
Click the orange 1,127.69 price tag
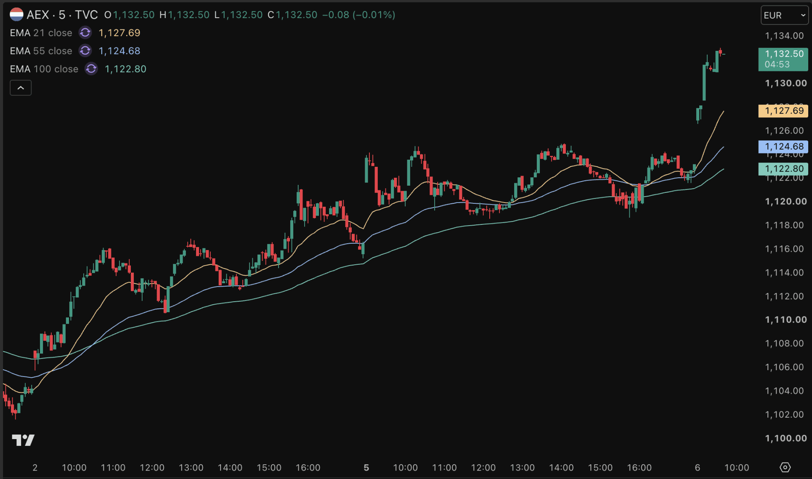pyautogui.click(x=783, y=111)
